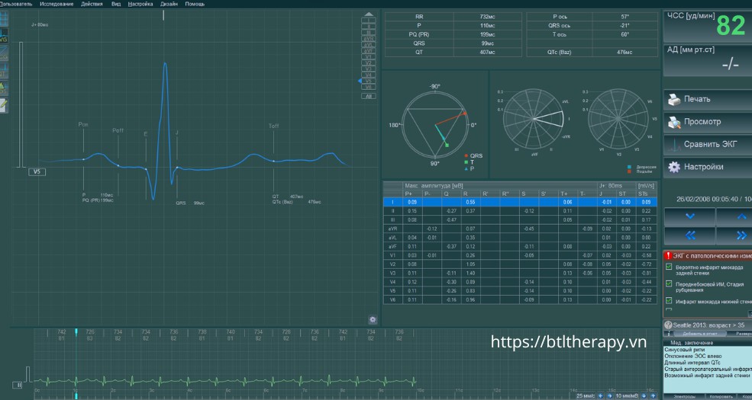Toggle checkbox Инфаркт миокарда нижней стенки

(669, 300)
